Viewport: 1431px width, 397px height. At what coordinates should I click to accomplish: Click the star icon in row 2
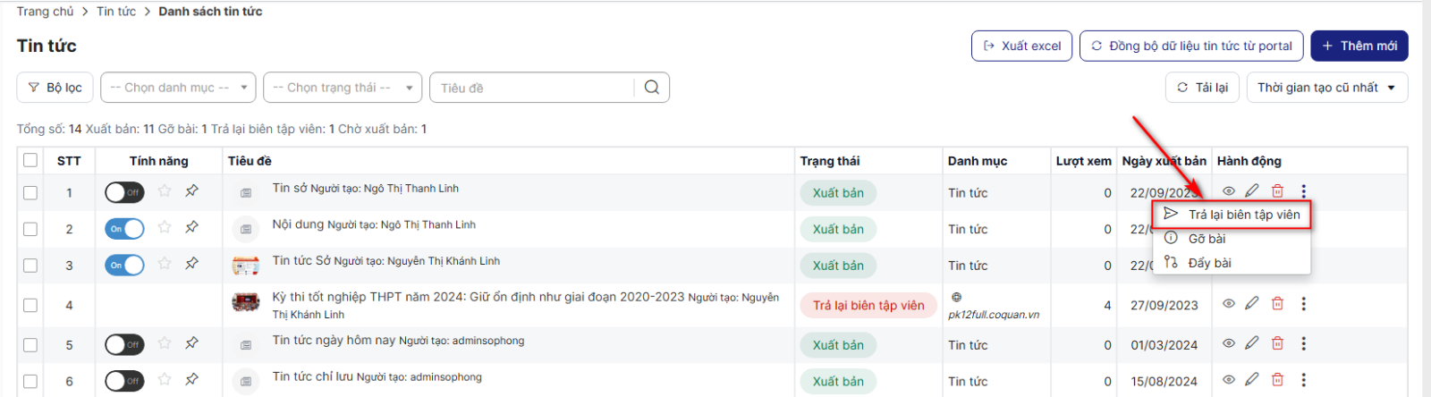coord(165,228)
